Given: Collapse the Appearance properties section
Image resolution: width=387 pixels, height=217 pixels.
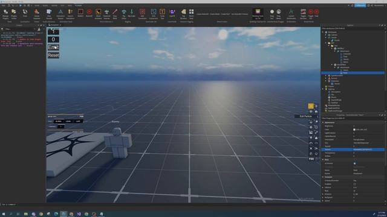Looking at the screenshot, I should click(x=323, y=122).
